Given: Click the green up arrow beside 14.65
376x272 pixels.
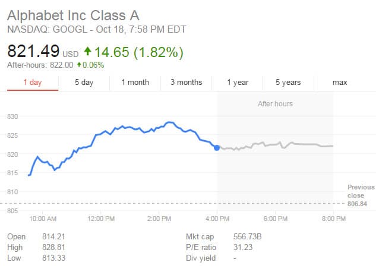Looking at the screenshot, I should 88,52.
